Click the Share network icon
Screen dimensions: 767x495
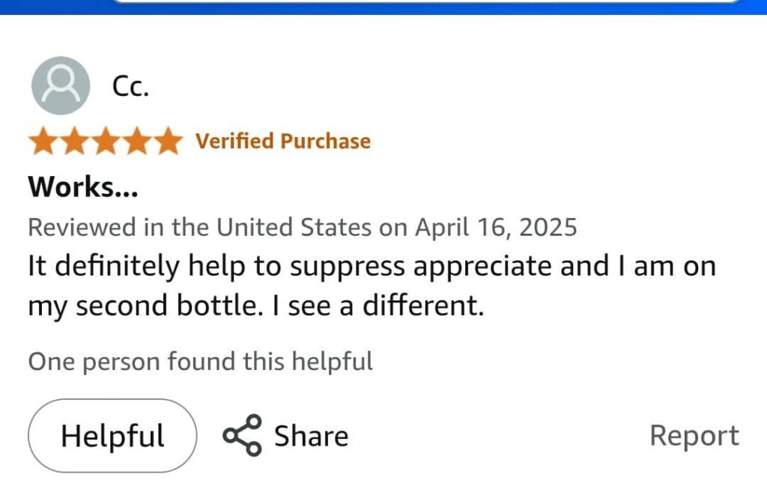point(242,435)
